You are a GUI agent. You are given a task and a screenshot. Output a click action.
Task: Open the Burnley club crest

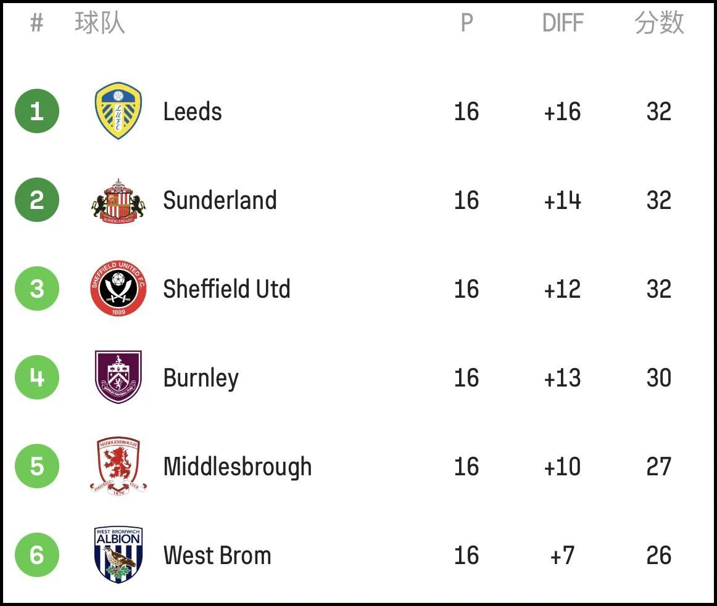click(118, 377)
